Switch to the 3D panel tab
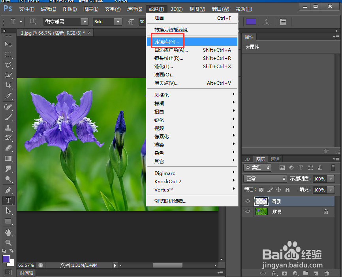Image resolution: width=342 pixels, height=277 pixels. tap(247, 159)
